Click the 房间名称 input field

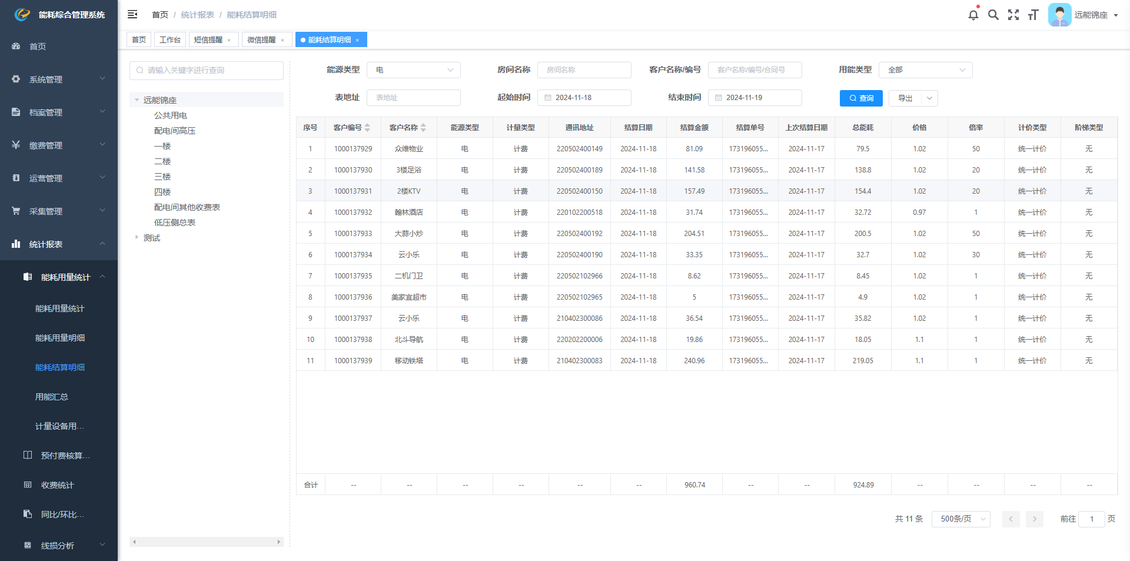click(x=584, y=70)
